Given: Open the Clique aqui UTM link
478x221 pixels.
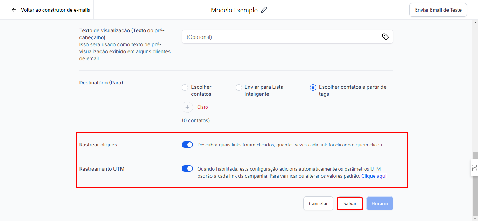Looking at the screenshot, I should [374, 176].
